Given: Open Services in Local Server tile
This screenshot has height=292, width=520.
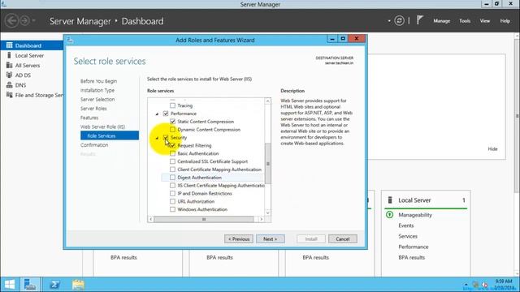Looking at the screenshot, I should [408, 236].
